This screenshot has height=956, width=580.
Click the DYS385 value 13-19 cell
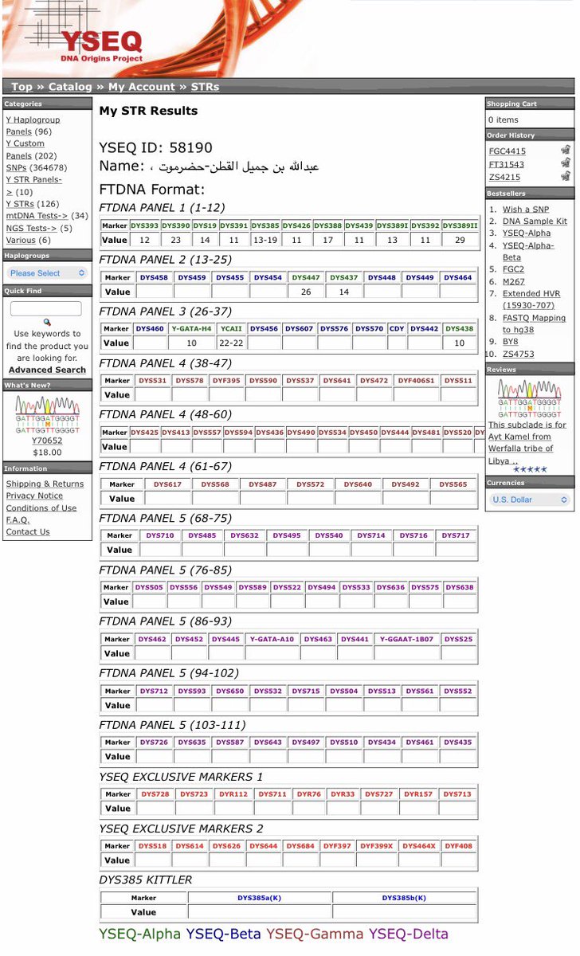pyautogui.click(x=266, y=240)
